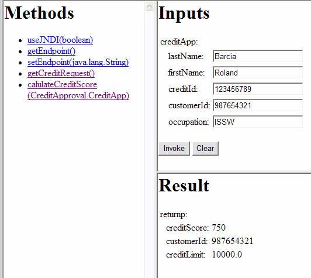Choose the getCreditRequest() method link
The image size is (311, 278).
pyautogui.click(x=61, y=74)
